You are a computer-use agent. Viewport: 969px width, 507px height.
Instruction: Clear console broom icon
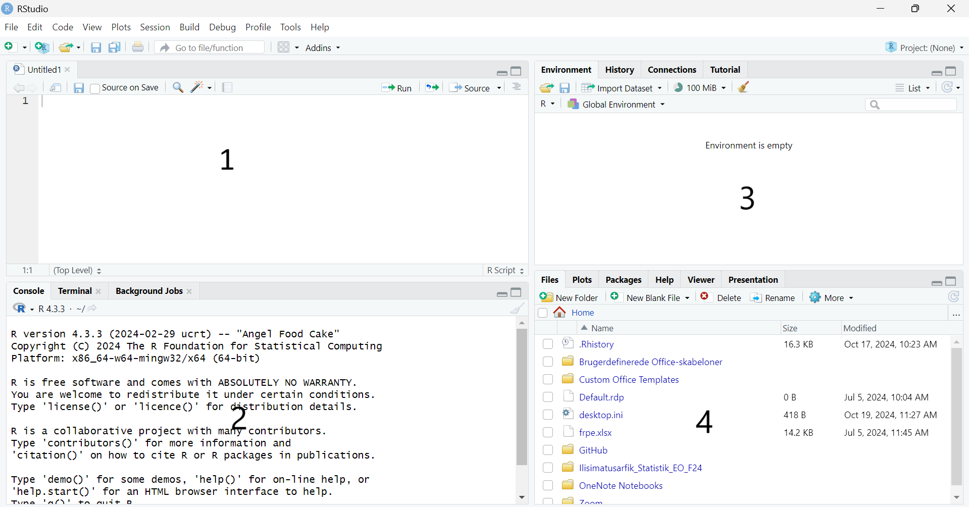518,308
